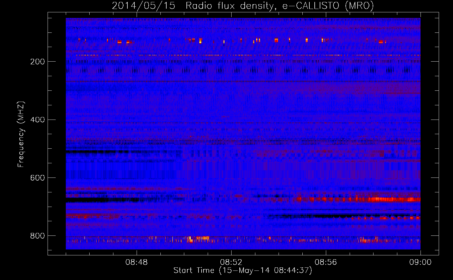Click the 'Frequency (MHZ)' y-axis label
This screenshot has height=280, width=453.
(21, 134)
